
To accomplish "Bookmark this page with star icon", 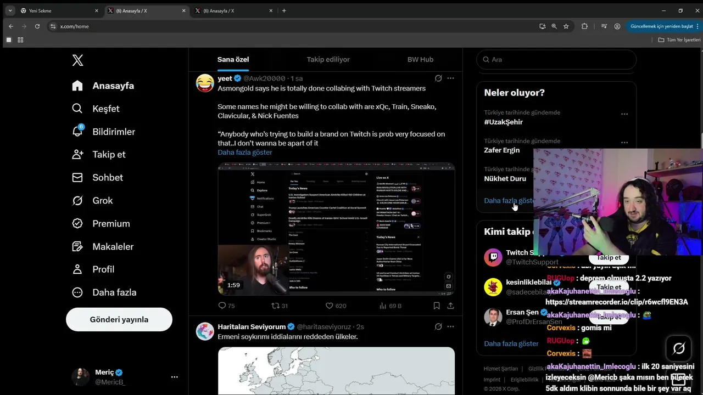I will point(566,26).
